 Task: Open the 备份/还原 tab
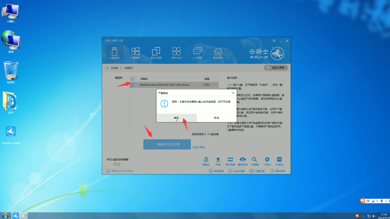point(156,53)
